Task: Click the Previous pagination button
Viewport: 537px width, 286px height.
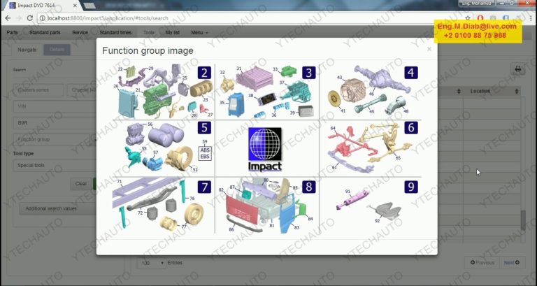Action: point(482,263)
